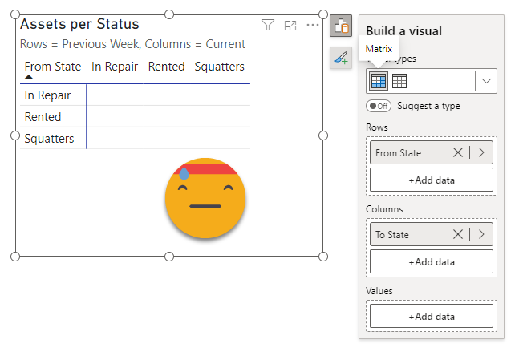Screen dimensions: 519x360
Task: Click the Format visual paintbrush icon
Action: [x=341, y=58]
